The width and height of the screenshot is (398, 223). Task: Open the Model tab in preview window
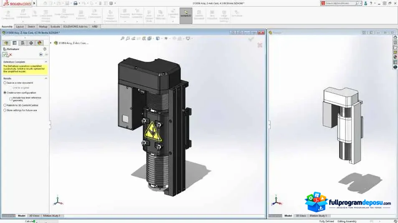288,215
